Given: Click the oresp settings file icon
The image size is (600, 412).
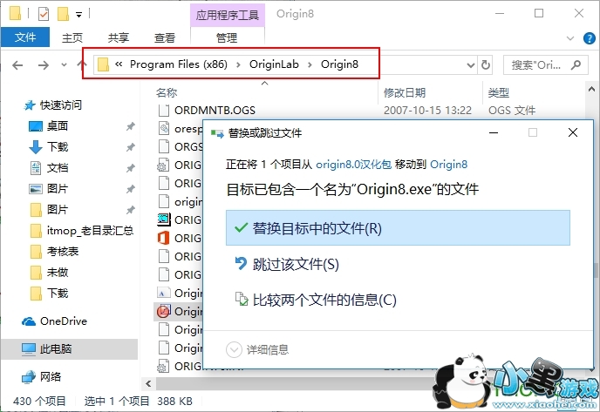Looking at the screenshot, I should coord(164,128).
